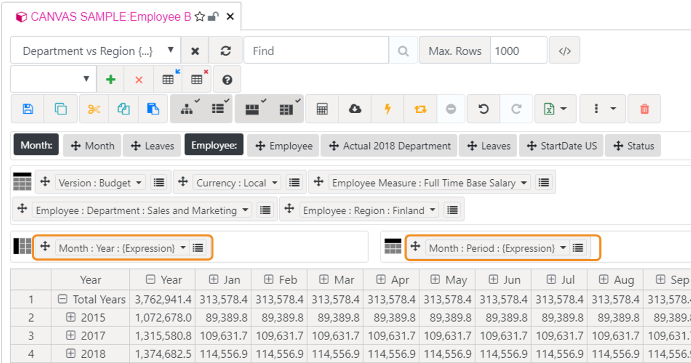Image resolution: width=691 pixels, height=363 pixels.
Task: Open the calculator icon on the toolbar
Action: [x=322, y=108]
